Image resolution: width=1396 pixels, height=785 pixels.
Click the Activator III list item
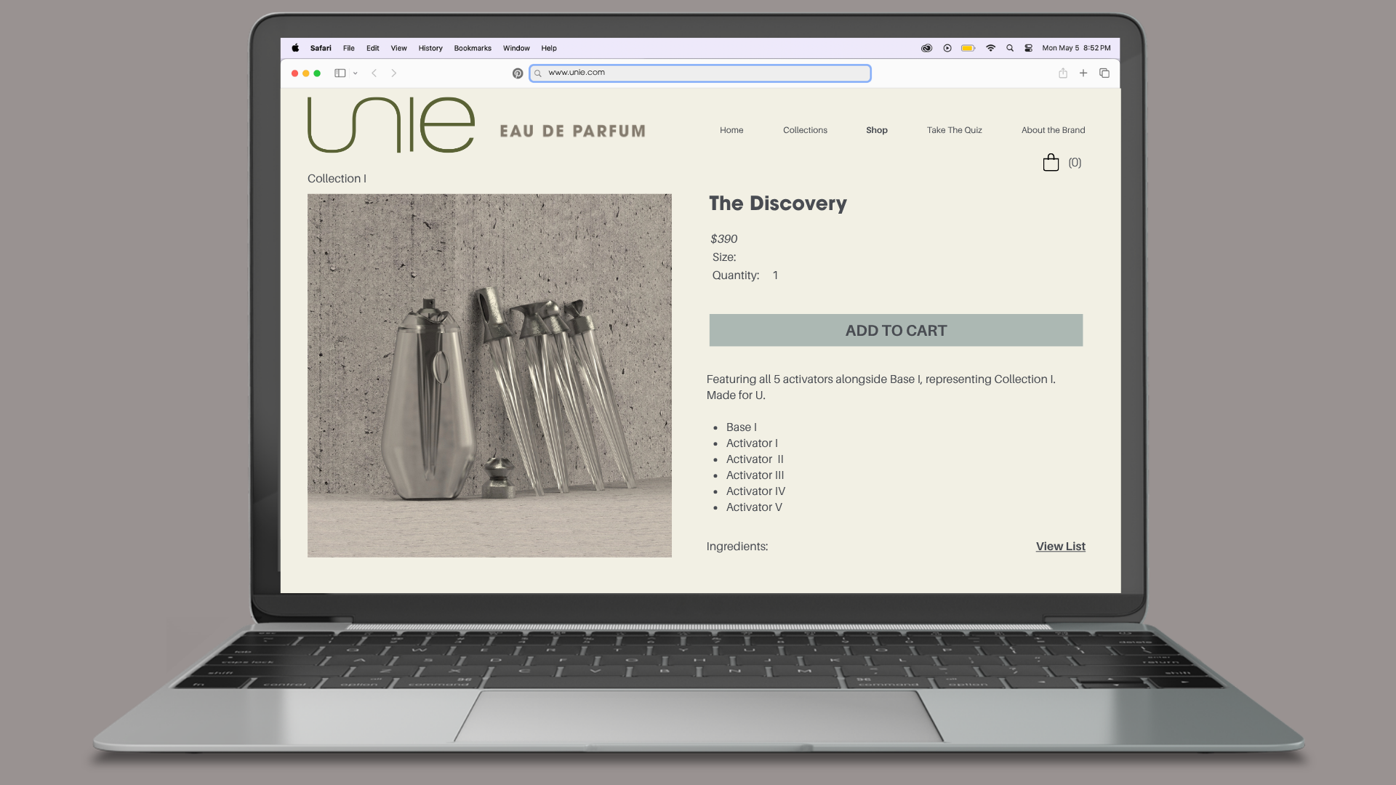click(755, 475)
